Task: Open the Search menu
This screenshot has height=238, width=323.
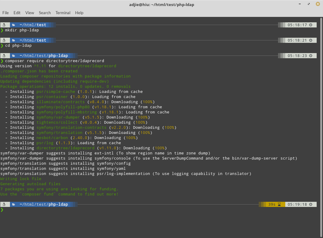Action: pos(45,13)
